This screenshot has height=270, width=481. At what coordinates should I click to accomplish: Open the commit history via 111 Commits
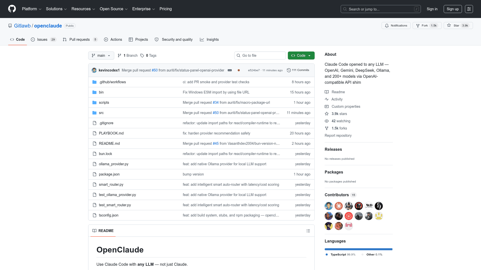(x=298, y=70)
